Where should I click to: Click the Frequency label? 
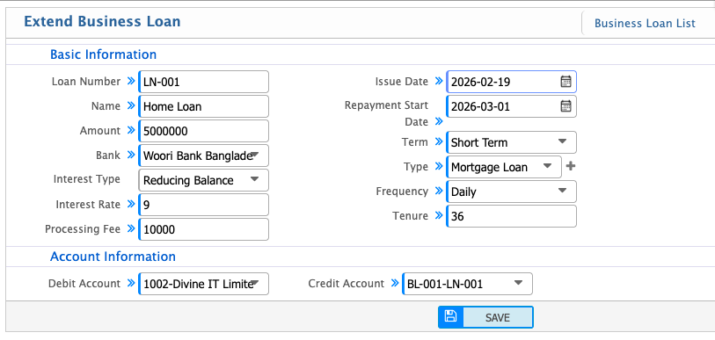pyautogui.click(x=402, y=191)
